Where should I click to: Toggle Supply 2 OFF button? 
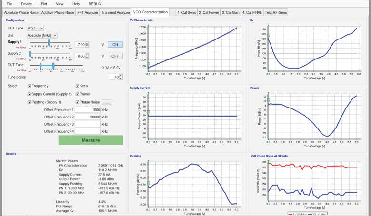115,56
